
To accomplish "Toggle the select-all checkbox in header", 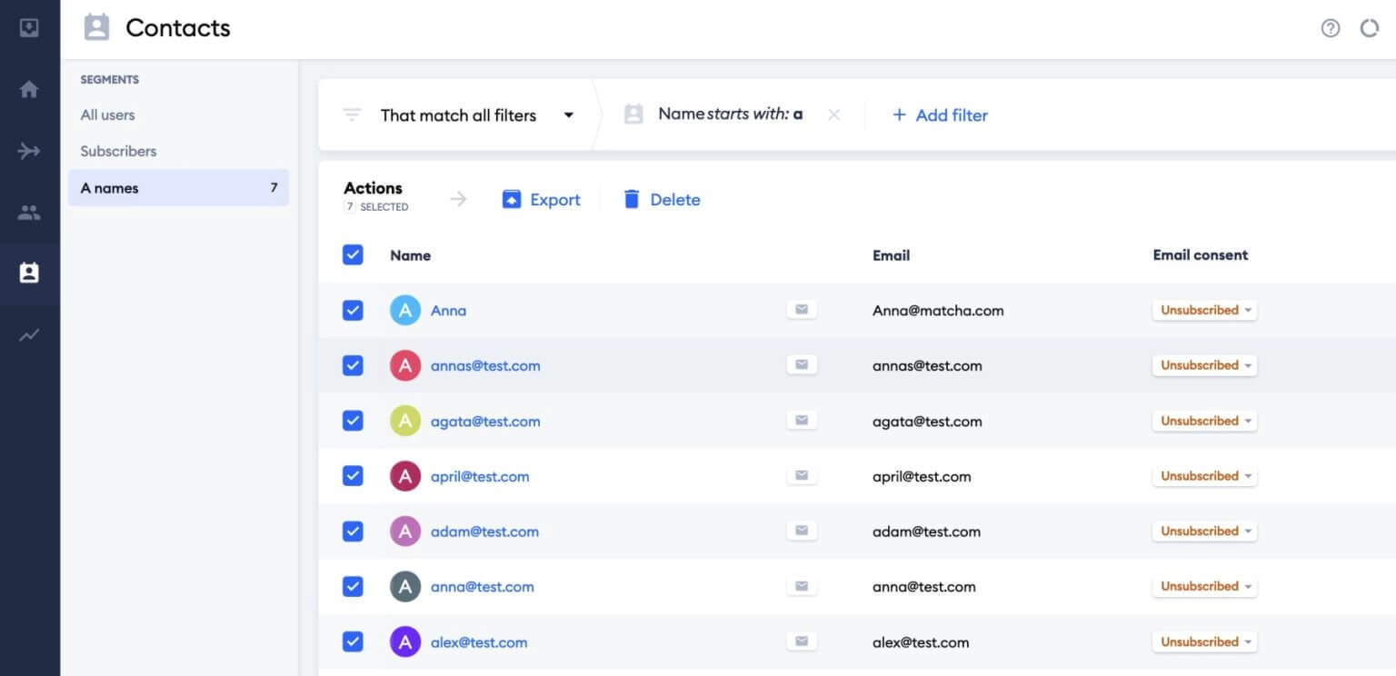I will coord(353,255).
